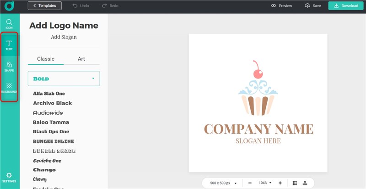Open Settings in the sidebar

(9, 177)
